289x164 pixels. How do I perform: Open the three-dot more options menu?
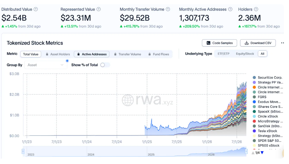point(282,43)
